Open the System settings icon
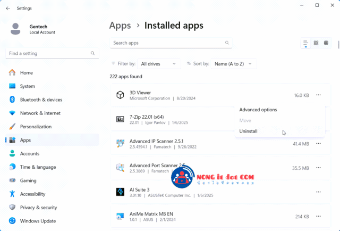The image size is (340, 231). pos(12,86)
